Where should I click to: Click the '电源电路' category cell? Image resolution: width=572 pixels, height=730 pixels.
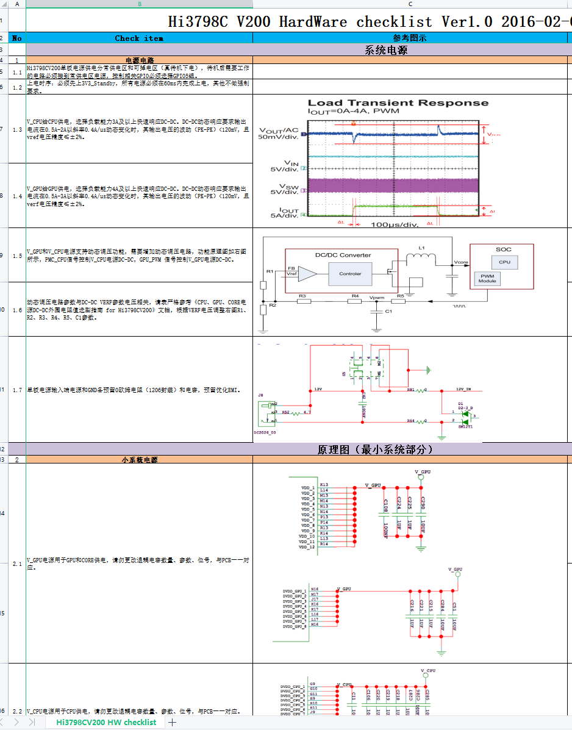click(x=139, y=60)
